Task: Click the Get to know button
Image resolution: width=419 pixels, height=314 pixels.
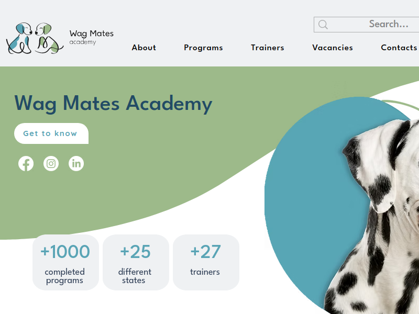Action: tap(51, 133)
